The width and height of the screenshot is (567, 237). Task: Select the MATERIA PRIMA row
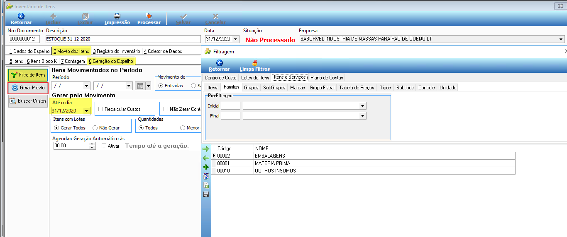[363, 163]
